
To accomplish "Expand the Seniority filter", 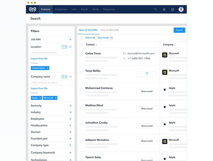I will click(70, 106).
